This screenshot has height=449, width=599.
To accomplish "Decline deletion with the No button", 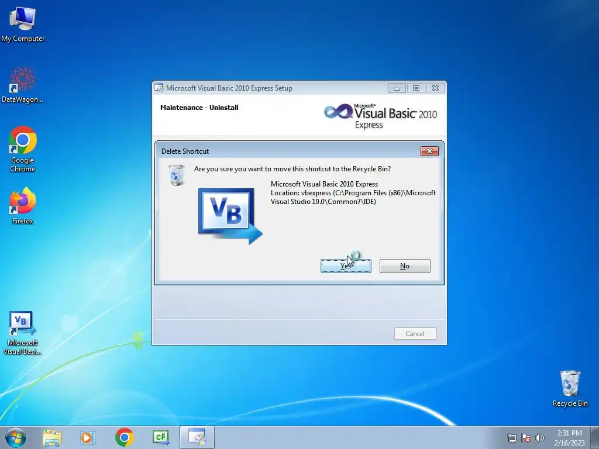I will (x=405, y=266).
